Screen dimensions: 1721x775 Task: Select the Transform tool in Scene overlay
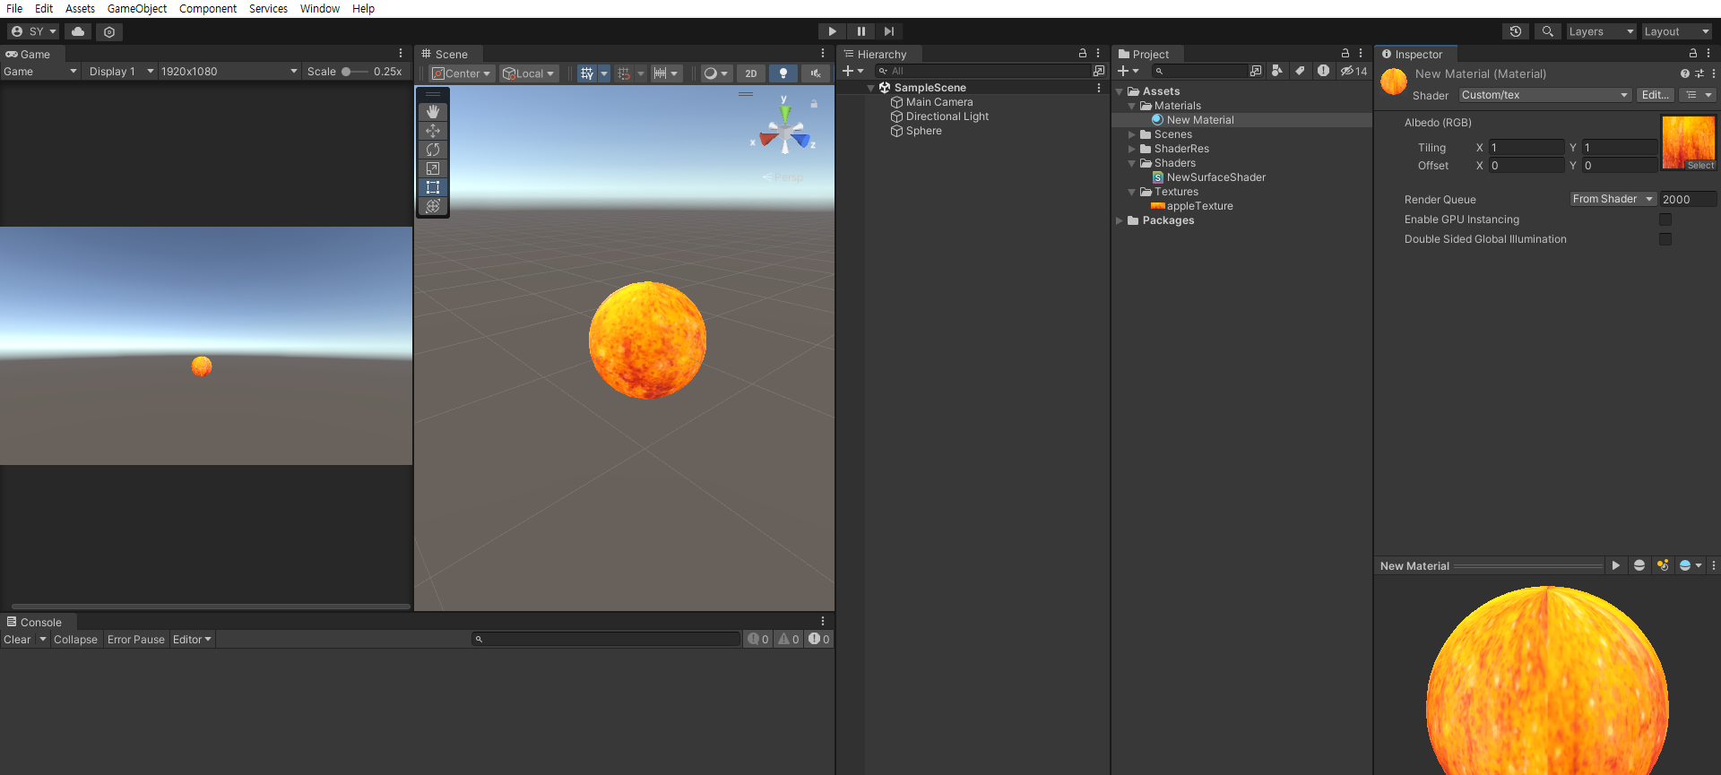pos(433,206)
